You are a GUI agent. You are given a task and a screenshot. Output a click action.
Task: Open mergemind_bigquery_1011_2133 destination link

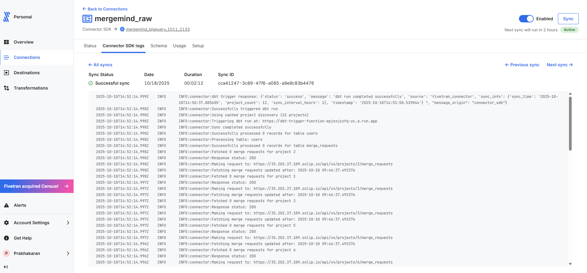click(x=158, y=29)
